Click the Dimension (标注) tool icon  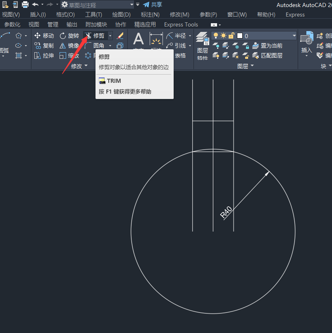(156, 39)
